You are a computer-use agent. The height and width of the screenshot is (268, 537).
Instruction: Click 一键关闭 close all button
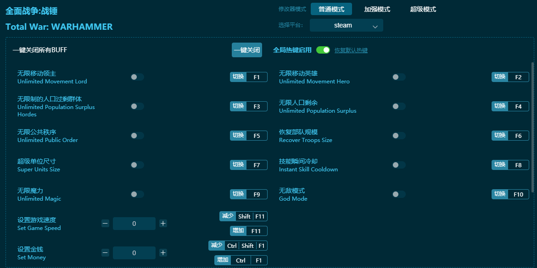[247, 50]
